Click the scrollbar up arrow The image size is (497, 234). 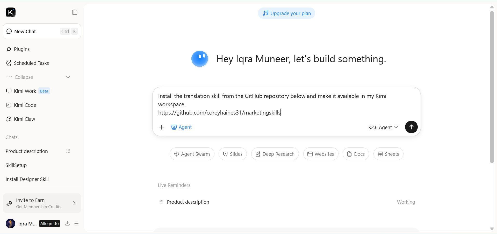pyautogui.click(x=492, y=7)
